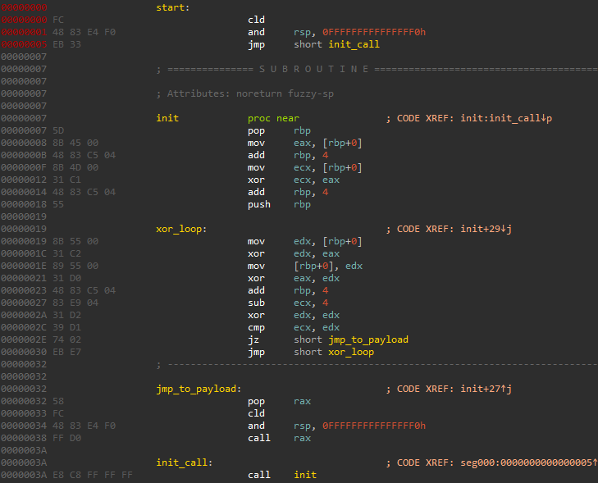Click the init_call label in the jmp short instruction
The image size is (598, 483).
coord(354,44)
